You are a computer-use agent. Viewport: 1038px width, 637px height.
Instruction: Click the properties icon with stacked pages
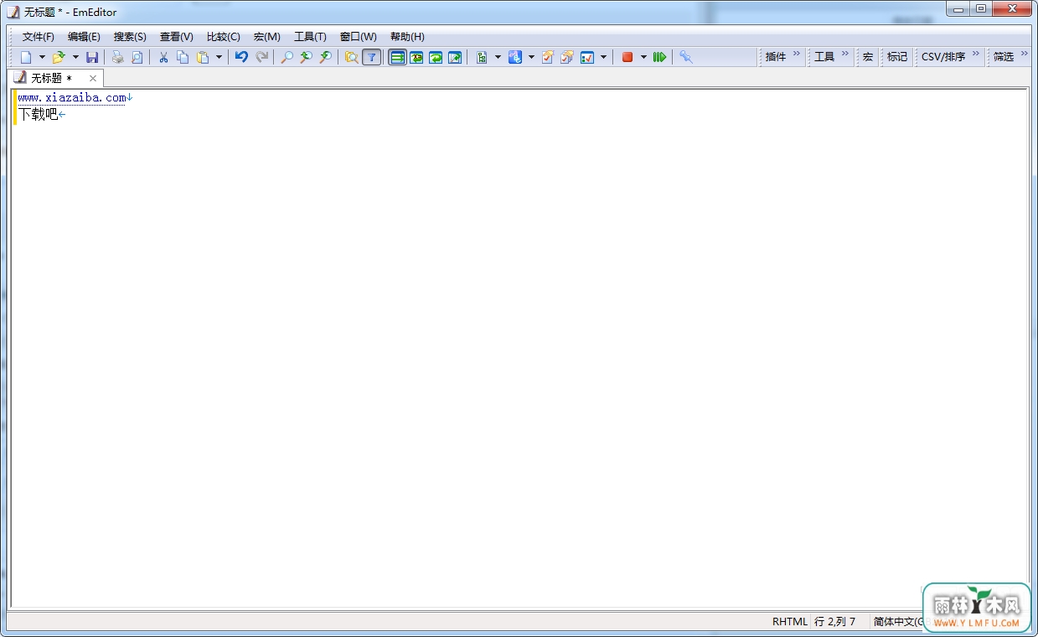tap(567, 57)
